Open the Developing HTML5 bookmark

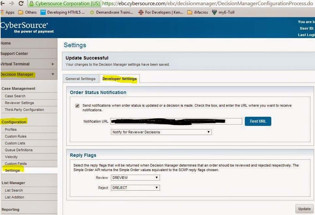[62, 12]
